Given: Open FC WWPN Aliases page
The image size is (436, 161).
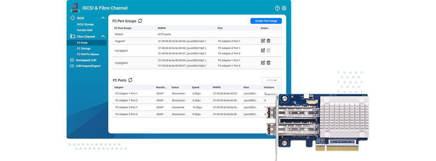Looking at the screenshot, I should (88, 54).
